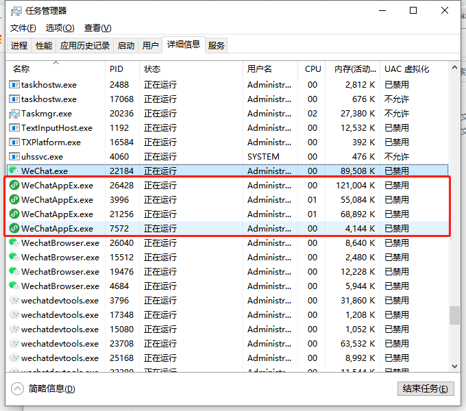The height and width of the screenshot is (411, 466).
Task: Click the 简略信息(D) link text
Action: (x=51, y=388)
